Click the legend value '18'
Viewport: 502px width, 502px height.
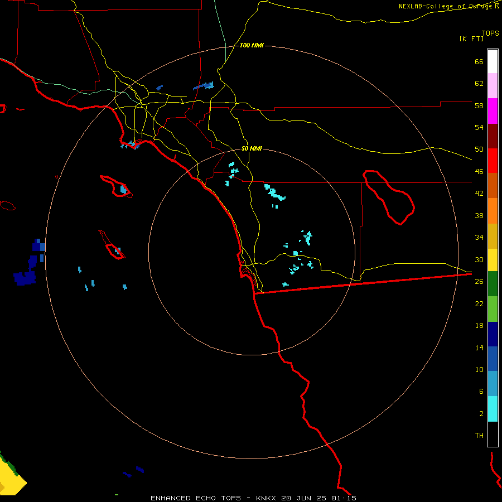click(479, 326)
